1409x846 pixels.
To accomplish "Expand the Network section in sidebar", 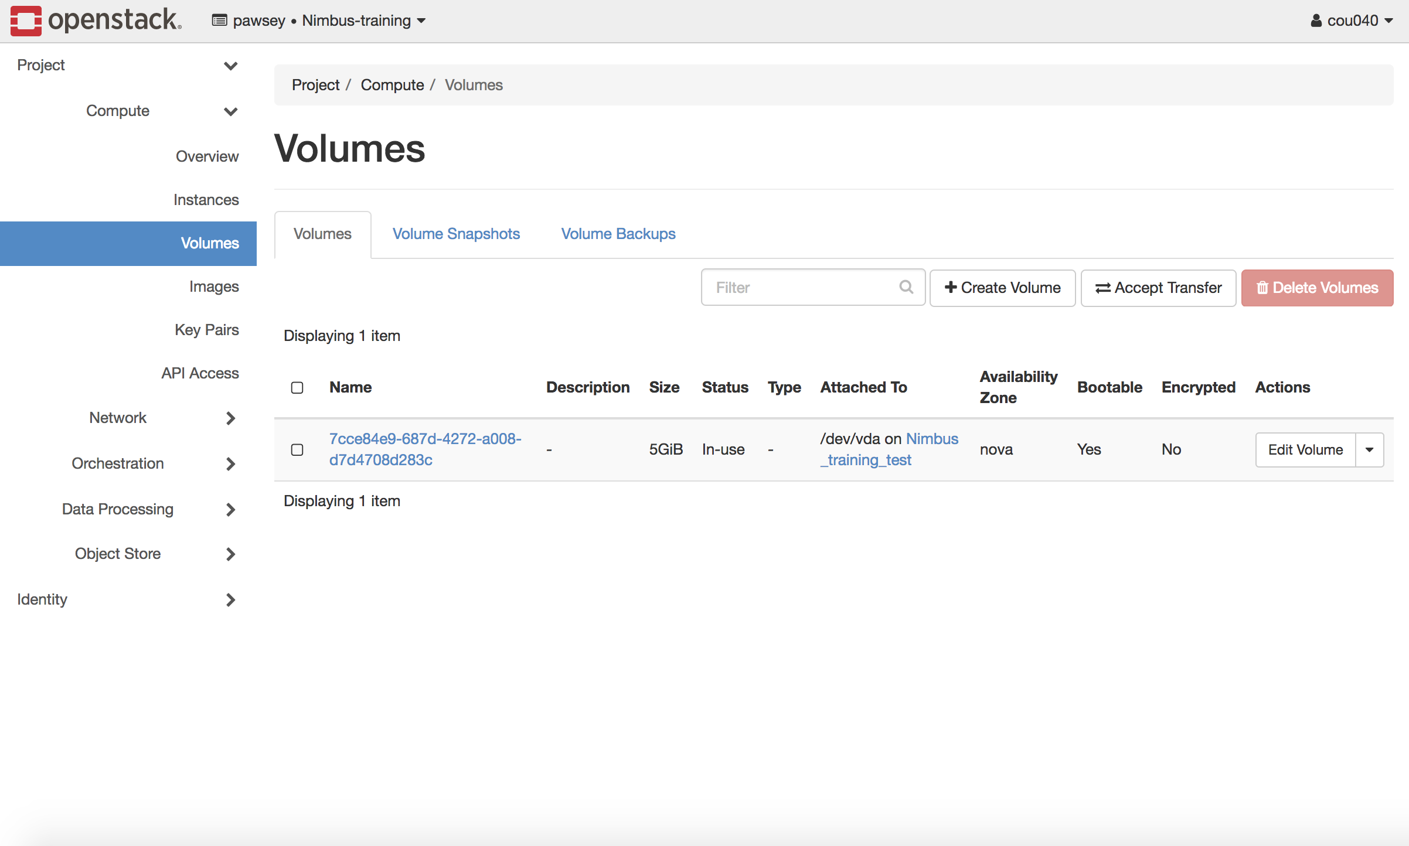I will (x=118, y=418).
